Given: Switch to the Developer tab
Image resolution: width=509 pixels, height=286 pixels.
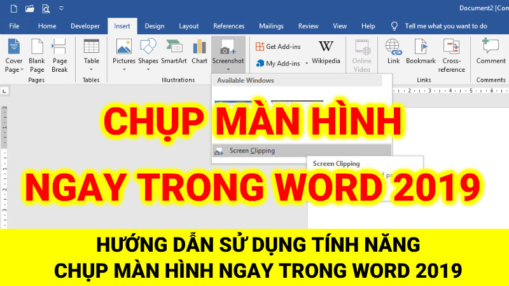Looking at the screenshot, I should pos(85,26).
